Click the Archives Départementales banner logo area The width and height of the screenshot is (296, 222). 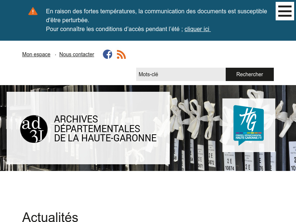[x=88, y=128]
